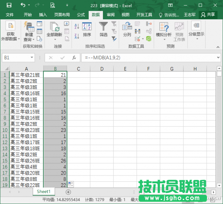Open the File (文件) menu tab
The height and width of the screenshot is (204, 223).
click(10, 15)
